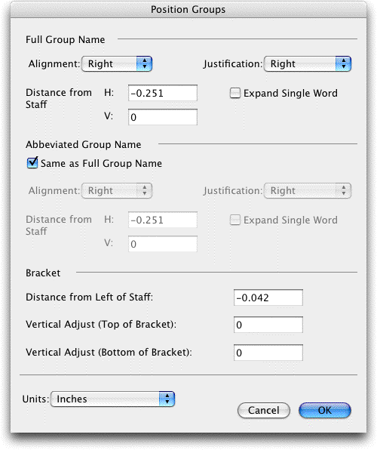Click the disabled Abbreviated Justification dropdown
Screen dimensions: 377x450
tap(308, 190)
